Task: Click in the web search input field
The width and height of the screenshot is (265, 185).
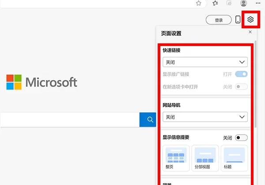Action: point(70,119)
